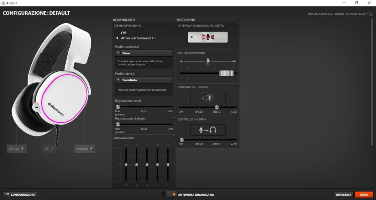
Task: Open the Configurazioni list
Action: (20, 195)
